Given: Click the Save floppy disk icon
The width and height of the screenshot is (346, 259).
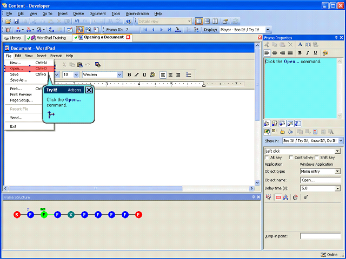Looking at the screenshot, I should point(16,22).
